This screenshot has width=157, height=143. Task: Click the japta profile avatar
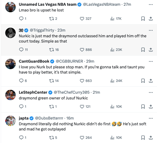10,121
